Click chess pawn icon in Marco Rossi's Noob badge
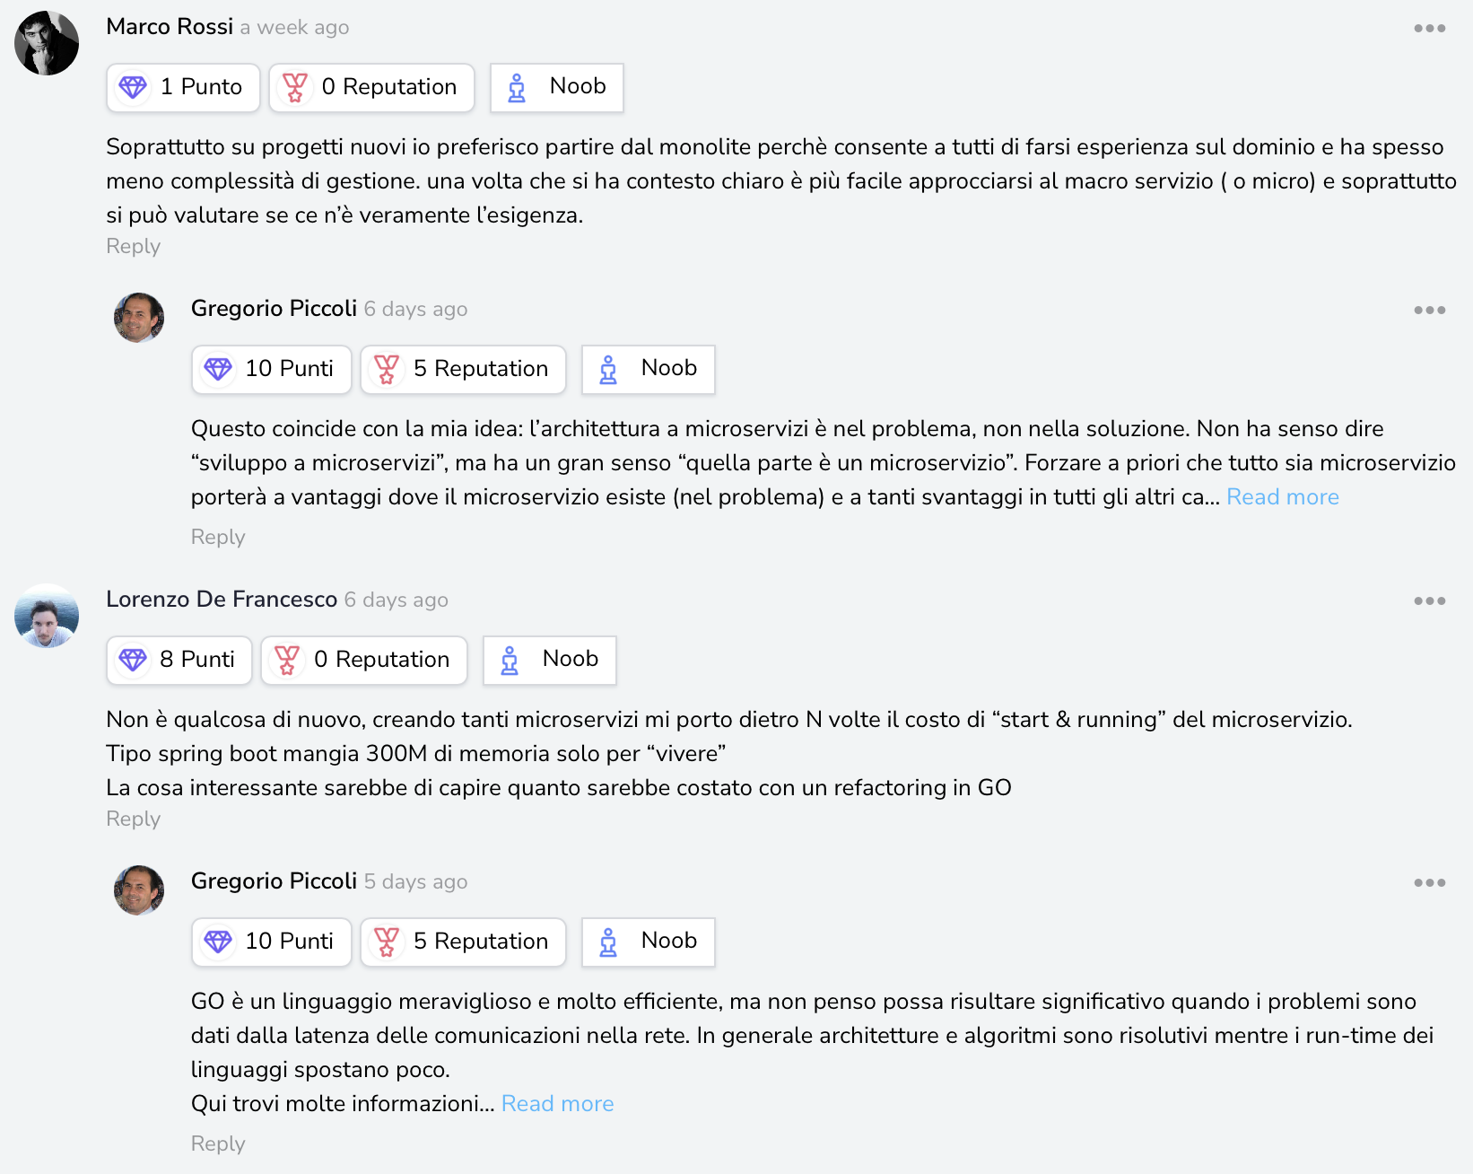1473x1174 pixels. [517, 88]
